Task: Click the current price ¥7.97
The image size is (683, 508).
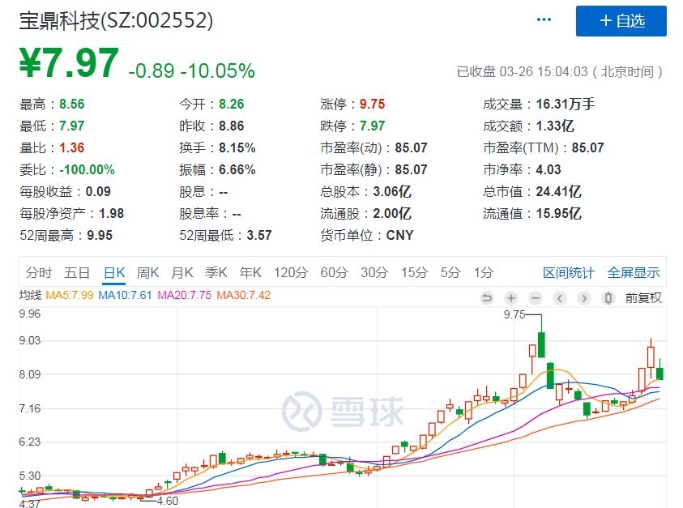Action: (69, 63)
